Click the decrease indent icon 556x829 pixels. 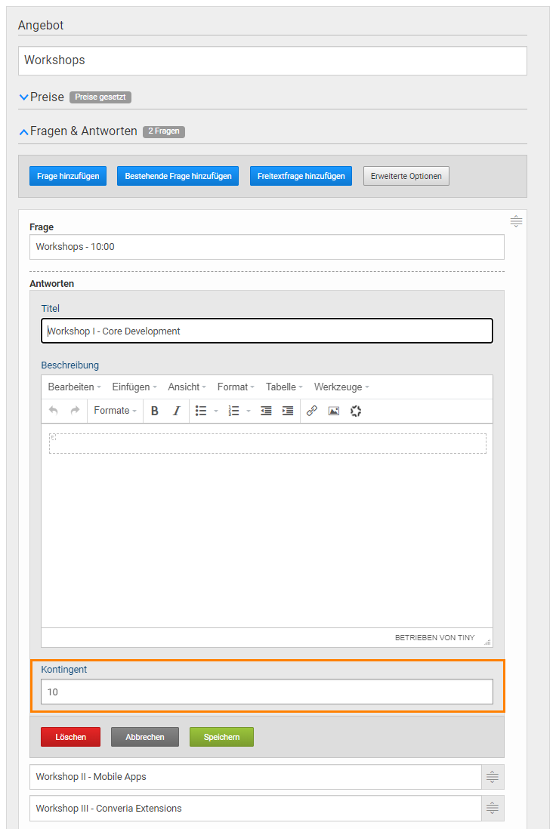[266, 411]
